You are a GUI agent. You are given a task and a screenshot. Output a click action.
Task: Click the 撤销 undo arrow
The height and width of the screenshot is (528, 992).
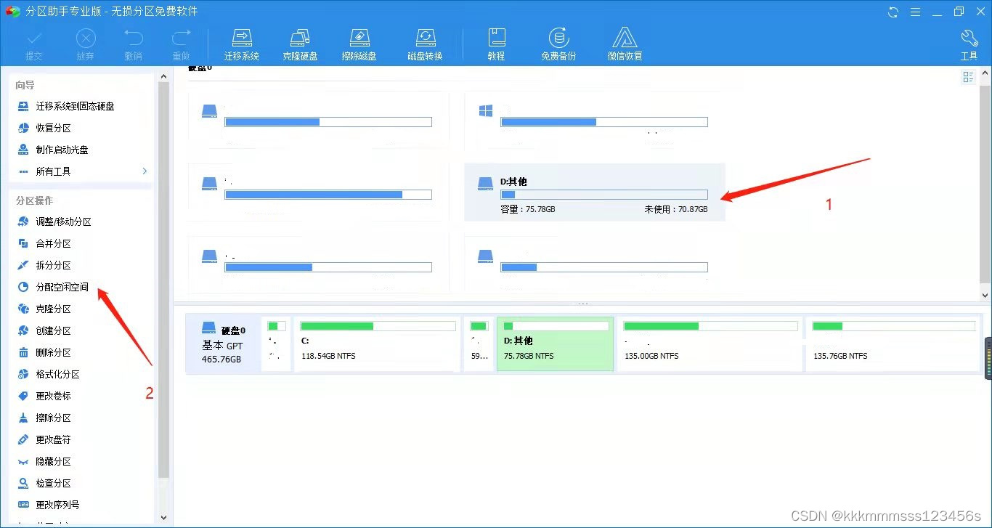[x=134, y=45]
